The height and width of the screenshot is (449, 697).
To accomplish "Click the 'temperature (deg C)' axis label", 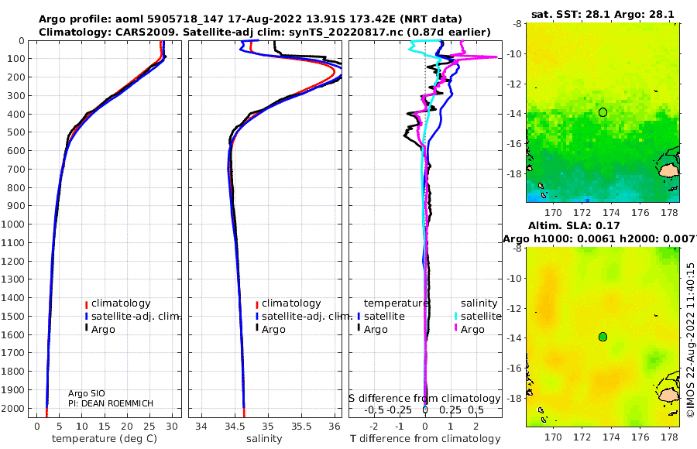I will click(105, 439).
